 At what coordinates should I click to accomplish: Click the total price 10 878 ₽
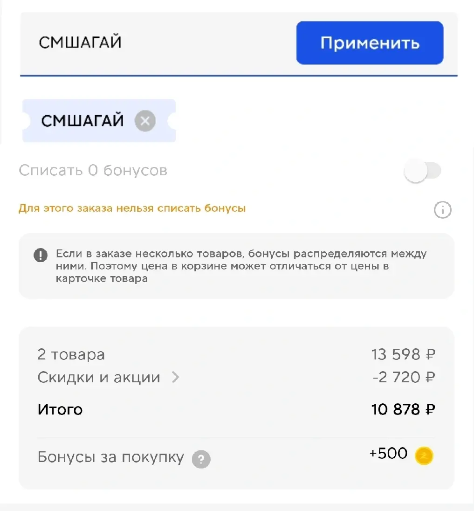tap(403, 410)
